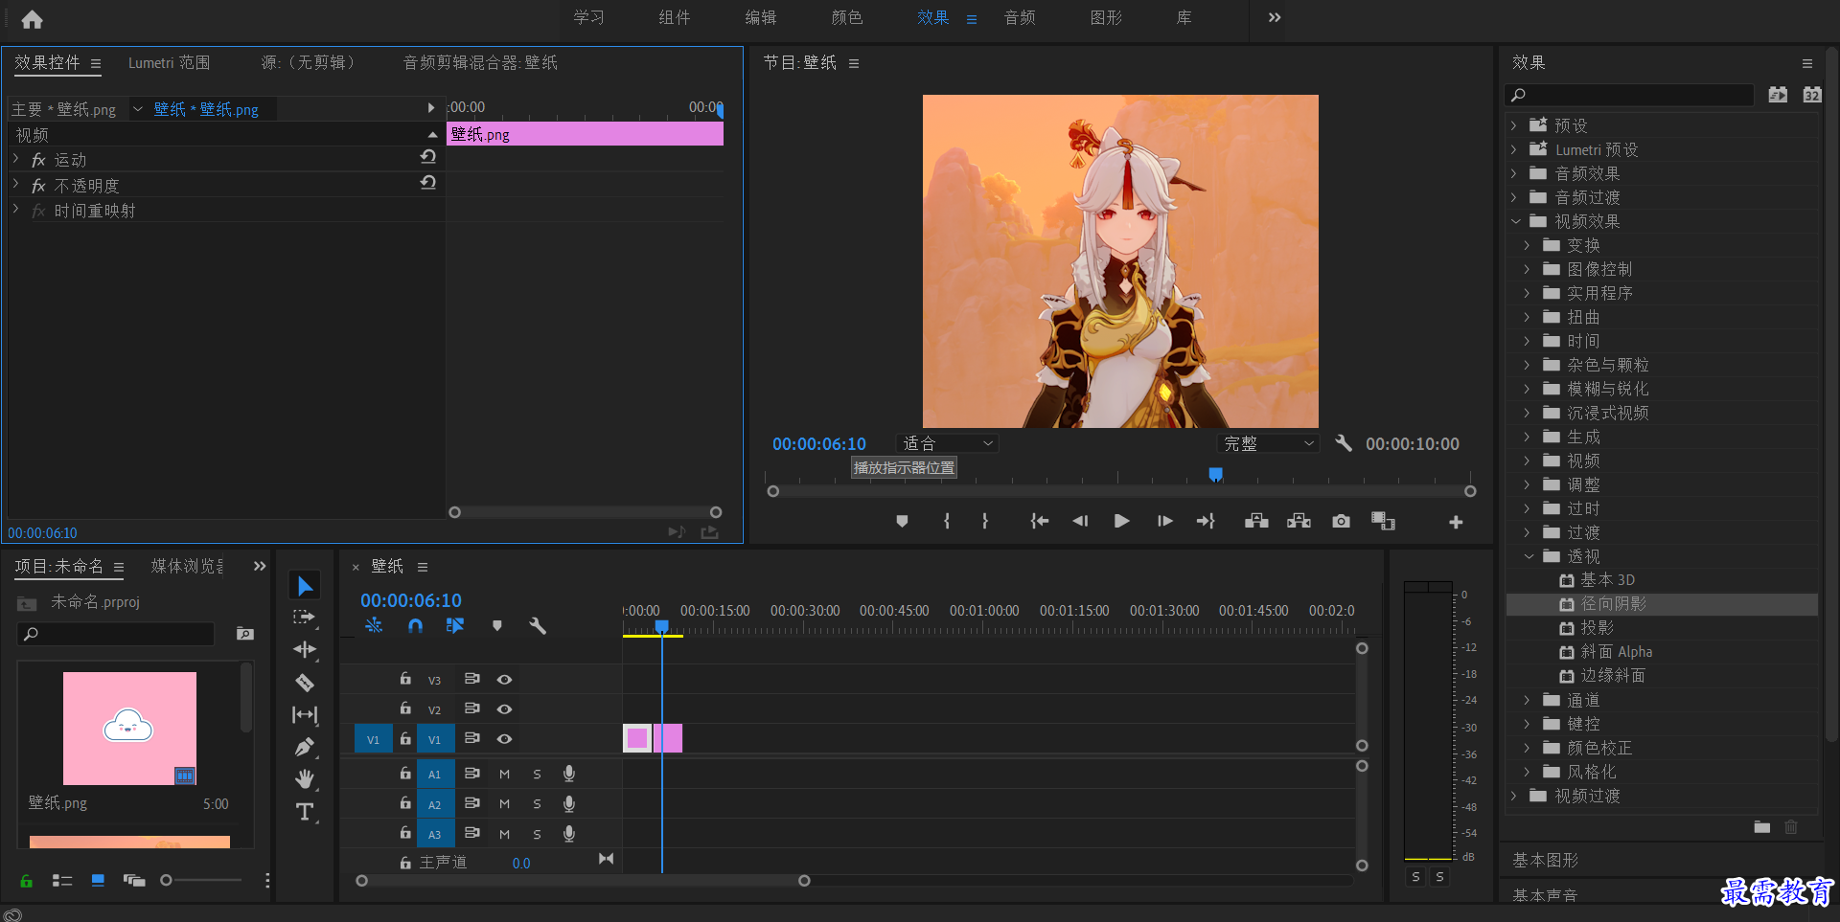Viewport: 1840px width, 922px height.
Task: Select the Pen tool
Action: [305, 748]
